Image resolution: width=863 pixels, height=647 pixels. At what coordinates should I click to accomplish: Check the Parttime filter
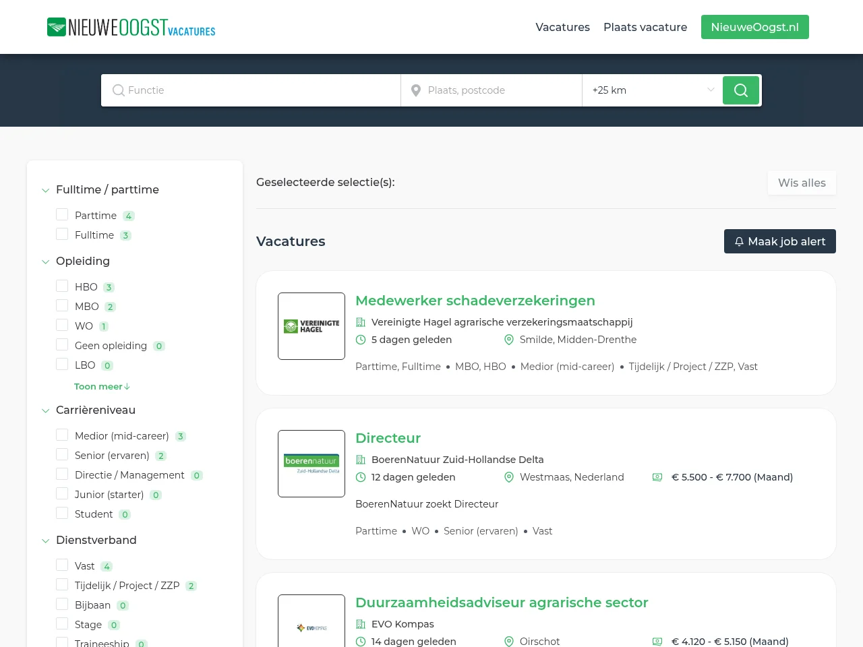click(x=62, y=214)
